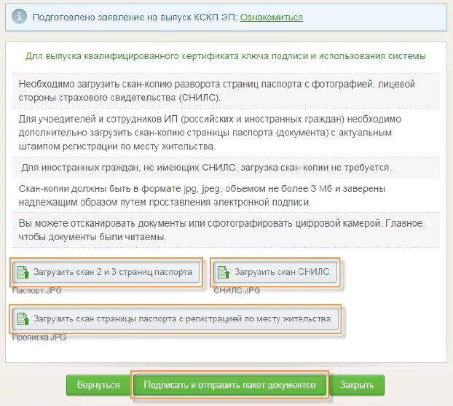Click the upload icon on the СНИЛС button
The image size is (453, 406).
tap(224, 273)
